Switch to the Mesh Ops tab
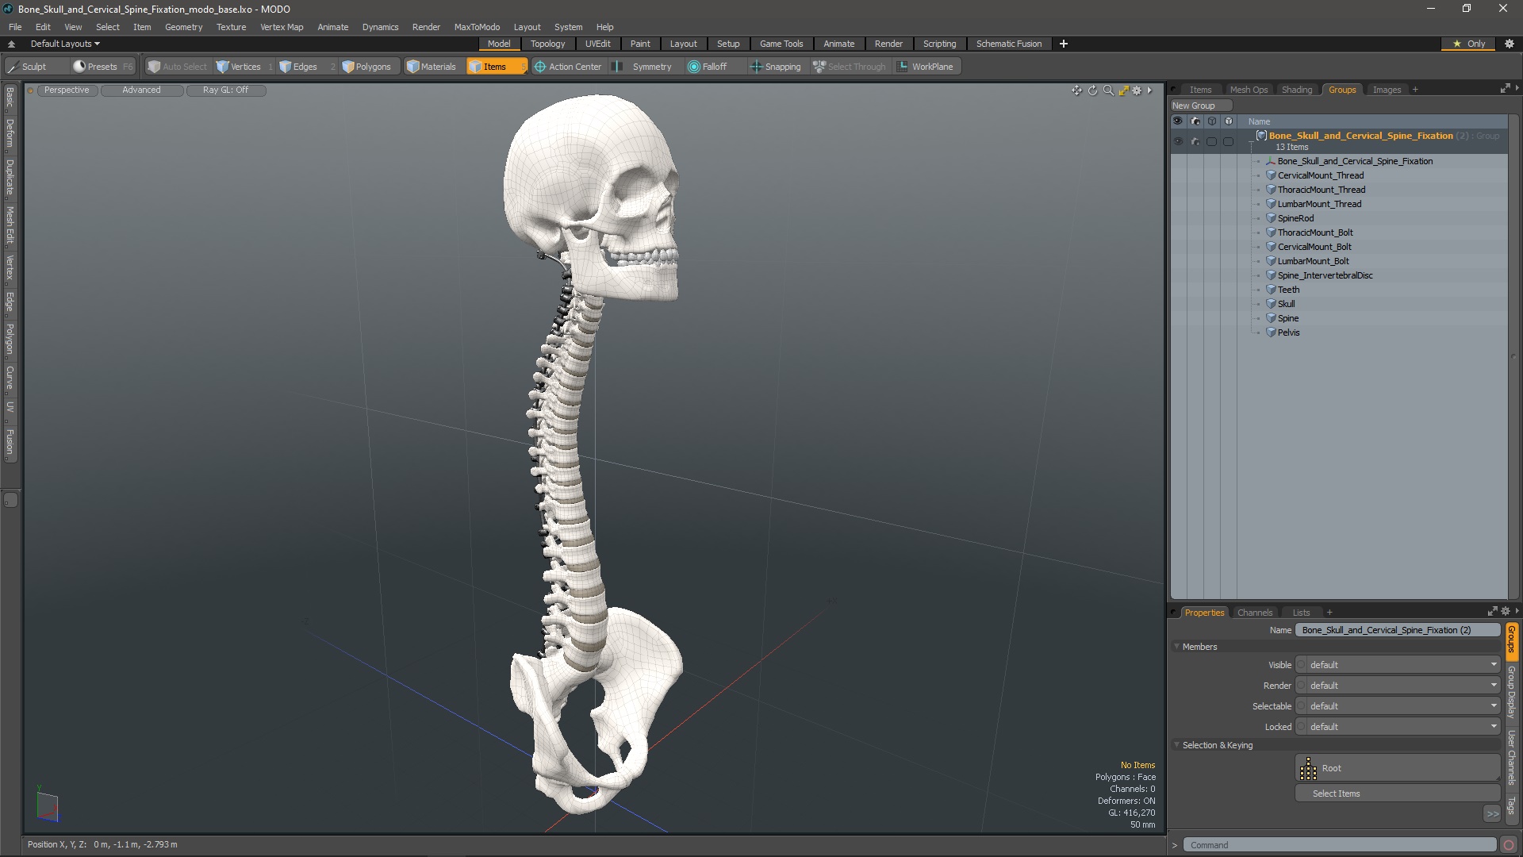 (1249, 90)
